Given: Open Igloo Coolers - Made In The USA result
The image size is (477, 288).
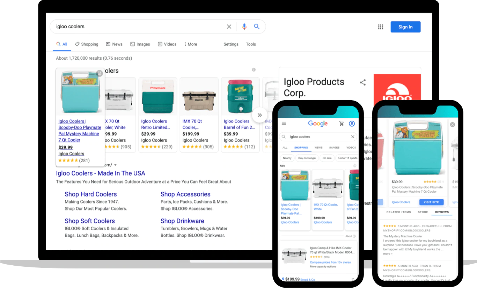Looking at the screenshot, I should (101, 173).
